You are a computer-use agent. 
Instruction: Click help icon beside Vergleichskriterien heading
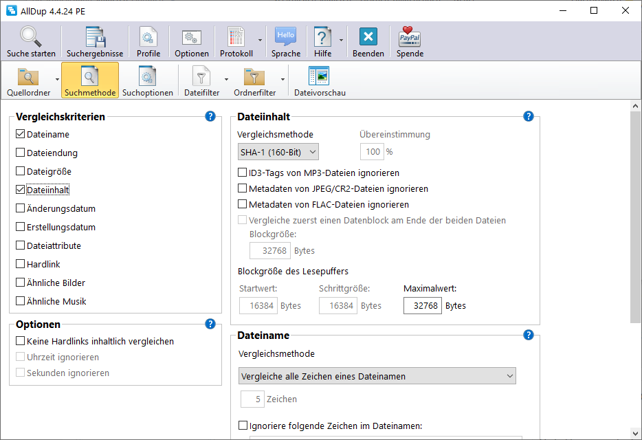[x=210, y=116]
